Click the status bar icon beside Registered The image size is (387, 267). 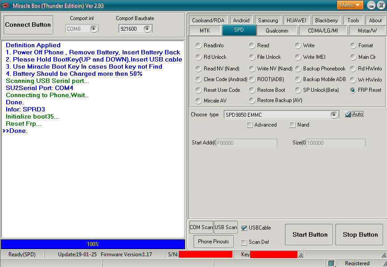tap(331, 263)
